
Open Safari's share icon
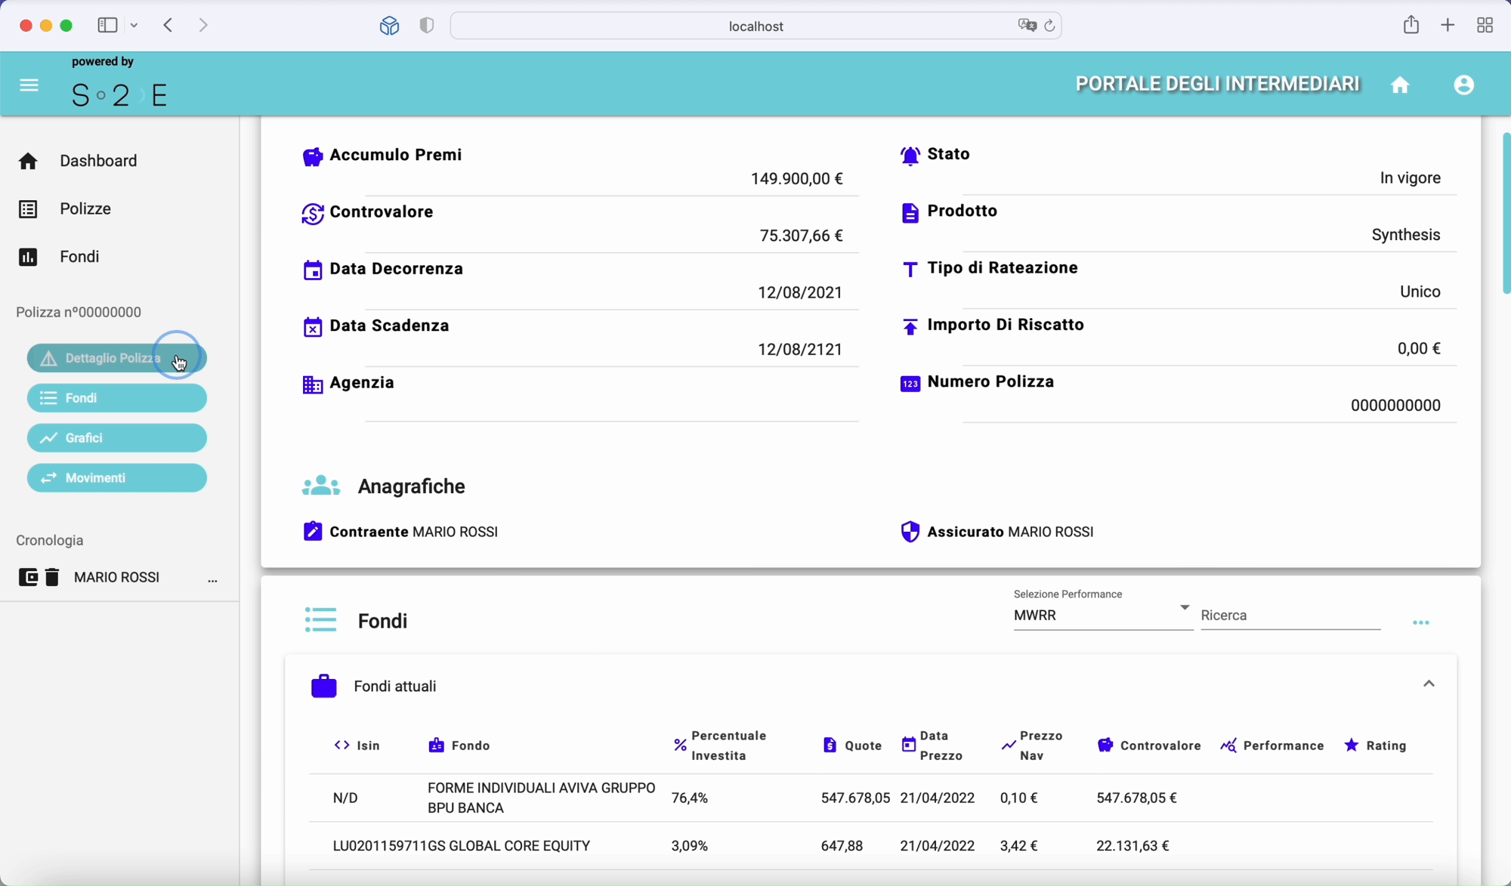coord(1411,26)
